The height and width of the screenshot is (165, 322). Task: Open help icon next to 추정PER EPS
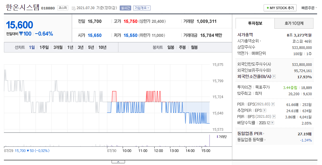(265, 111)
